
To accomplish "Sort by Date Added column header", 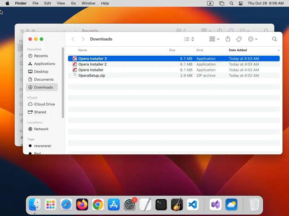I will (x=238, y=50).
